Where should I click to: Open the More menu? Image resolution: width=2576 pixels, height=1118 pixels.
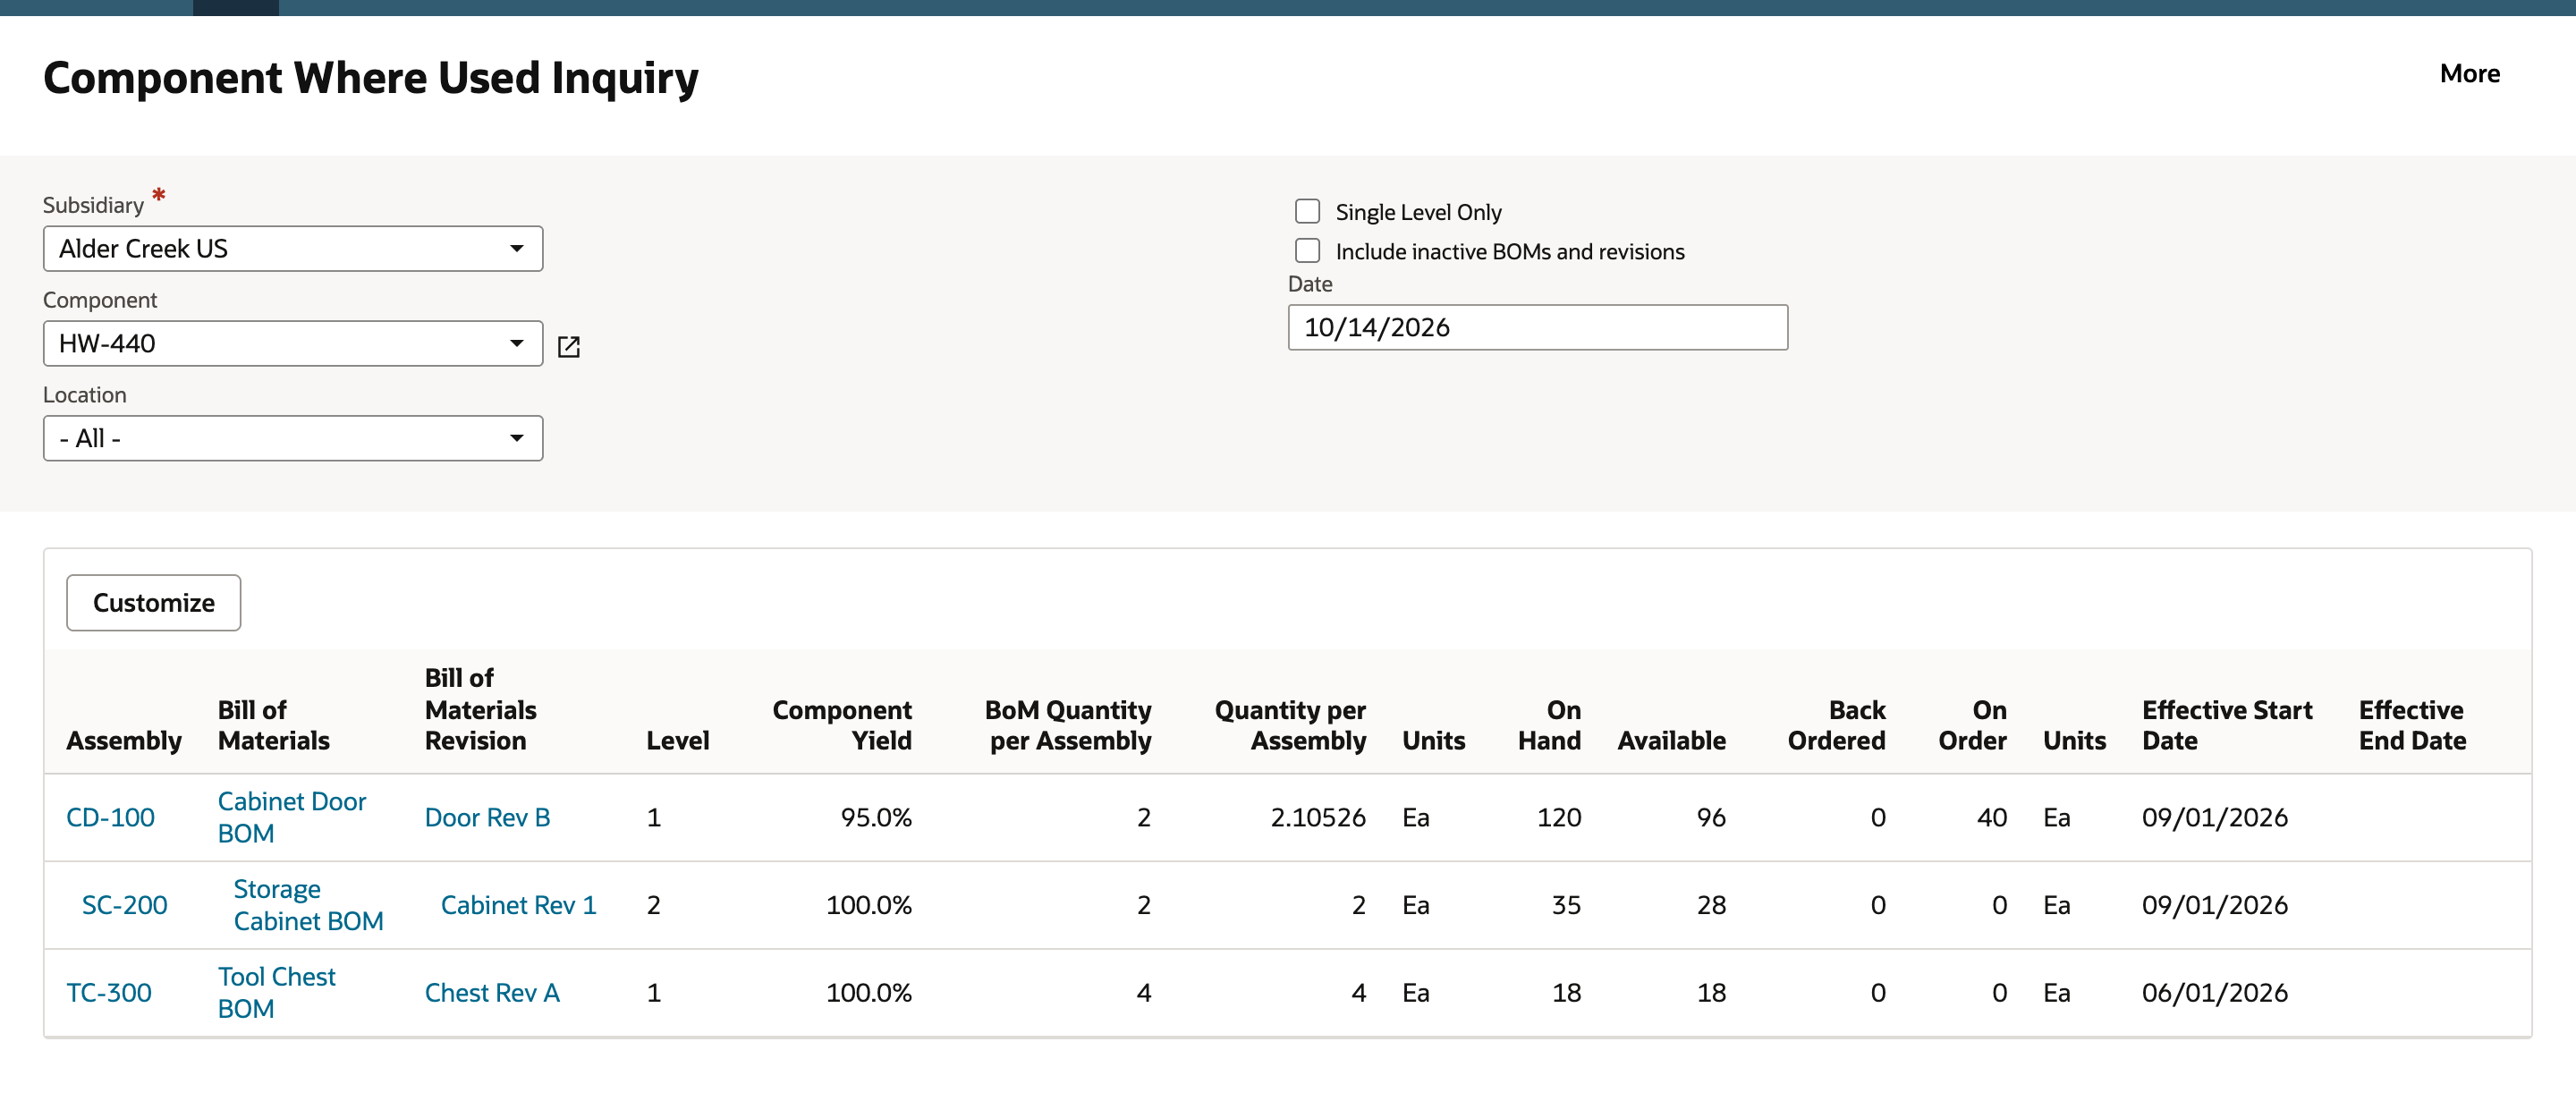point(2469,74)
